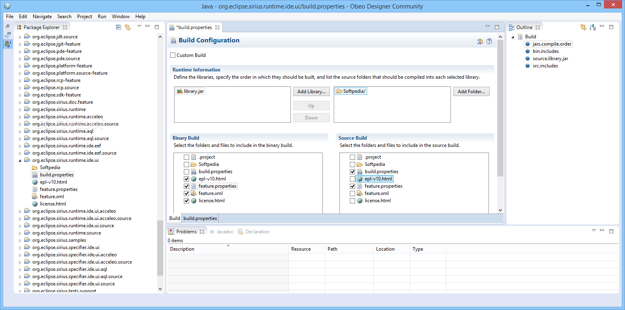This screenshot has height=310, width=625.
Task: Toggle Link with Editor in Outline view
Action: point(583,27)
